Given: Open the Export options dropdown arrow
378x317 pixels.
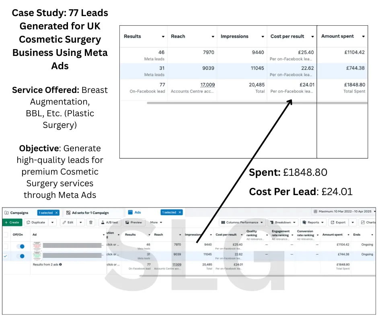Looking at the screenshot, I should click(353, 222).
